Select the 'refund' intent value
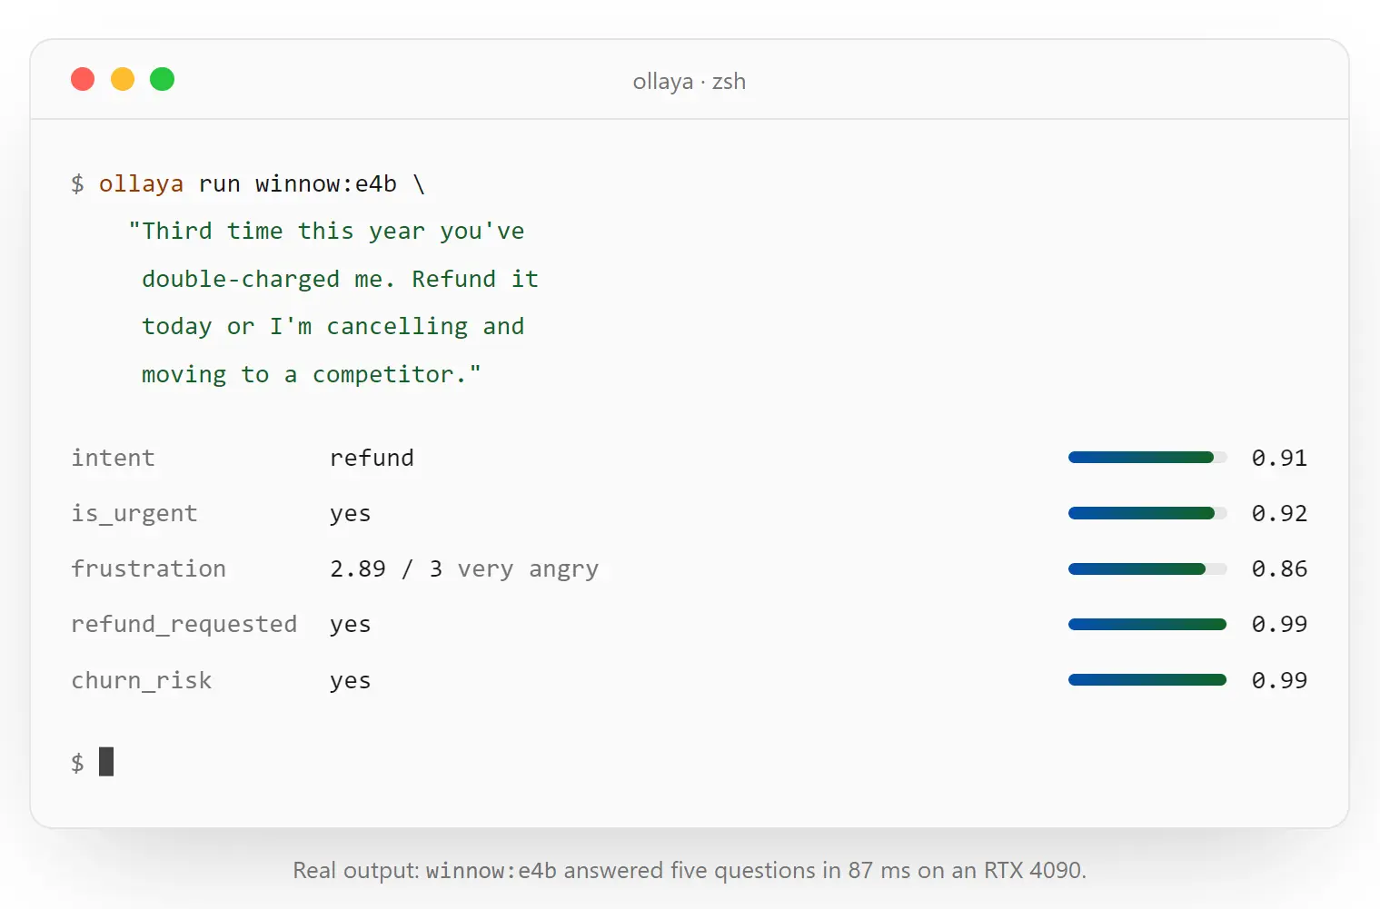Screen dimensions: 1380x909 coord(372,458)
